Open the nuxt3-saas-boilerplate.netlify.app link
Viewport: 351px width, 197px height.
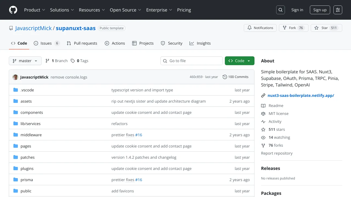pos(301,95)
